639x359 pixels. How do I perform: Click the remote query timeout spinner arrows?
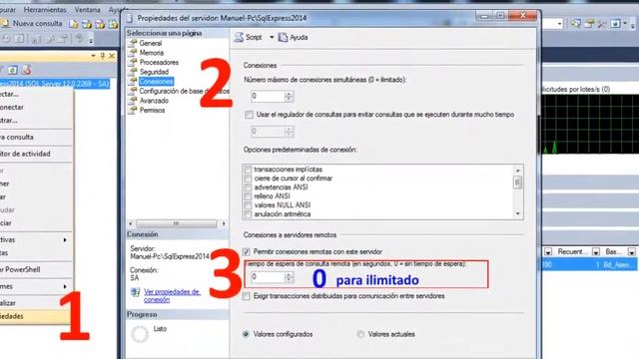tap(289, 277)
